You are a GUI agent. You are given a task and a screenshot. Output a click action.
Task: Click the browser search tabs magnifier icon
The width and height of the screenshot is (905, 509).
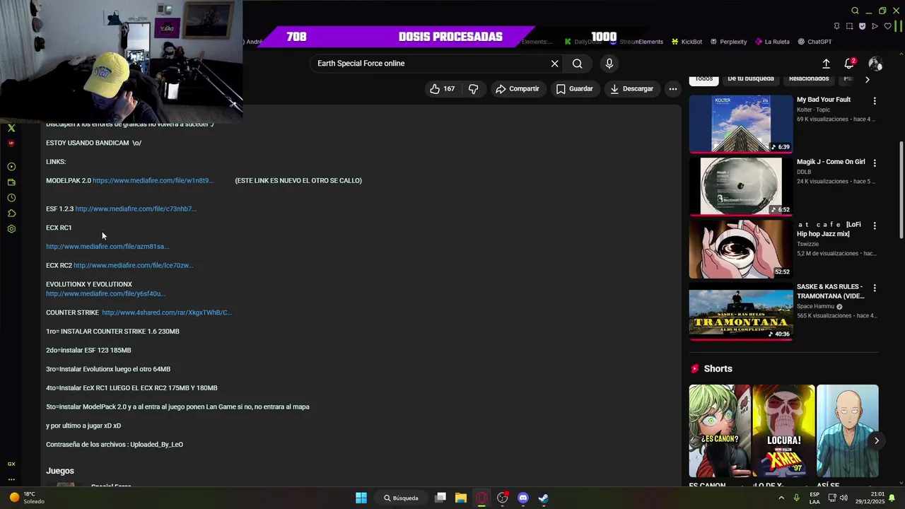(855, 11)
